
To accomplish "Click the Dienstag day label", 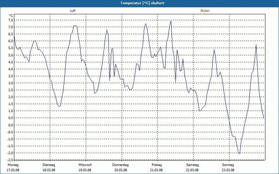I will click(49, 165).
